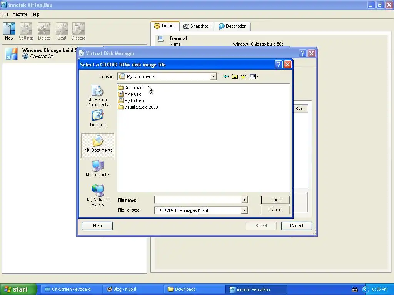Click the help question mark in file dialog

point(278,65)
